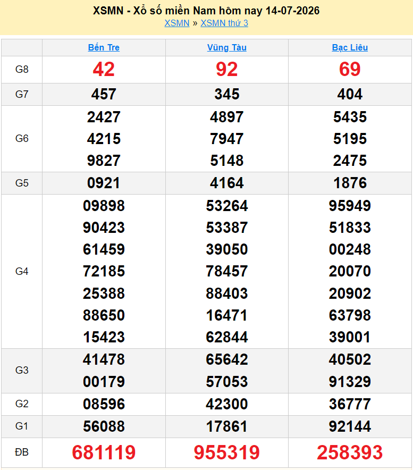
Task: Select G4 number 88650
Action: point(104,315)
